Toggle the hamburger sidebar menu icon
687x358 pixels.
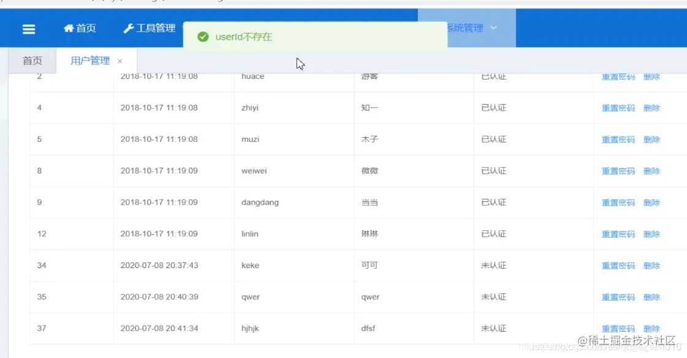(29, 29)
